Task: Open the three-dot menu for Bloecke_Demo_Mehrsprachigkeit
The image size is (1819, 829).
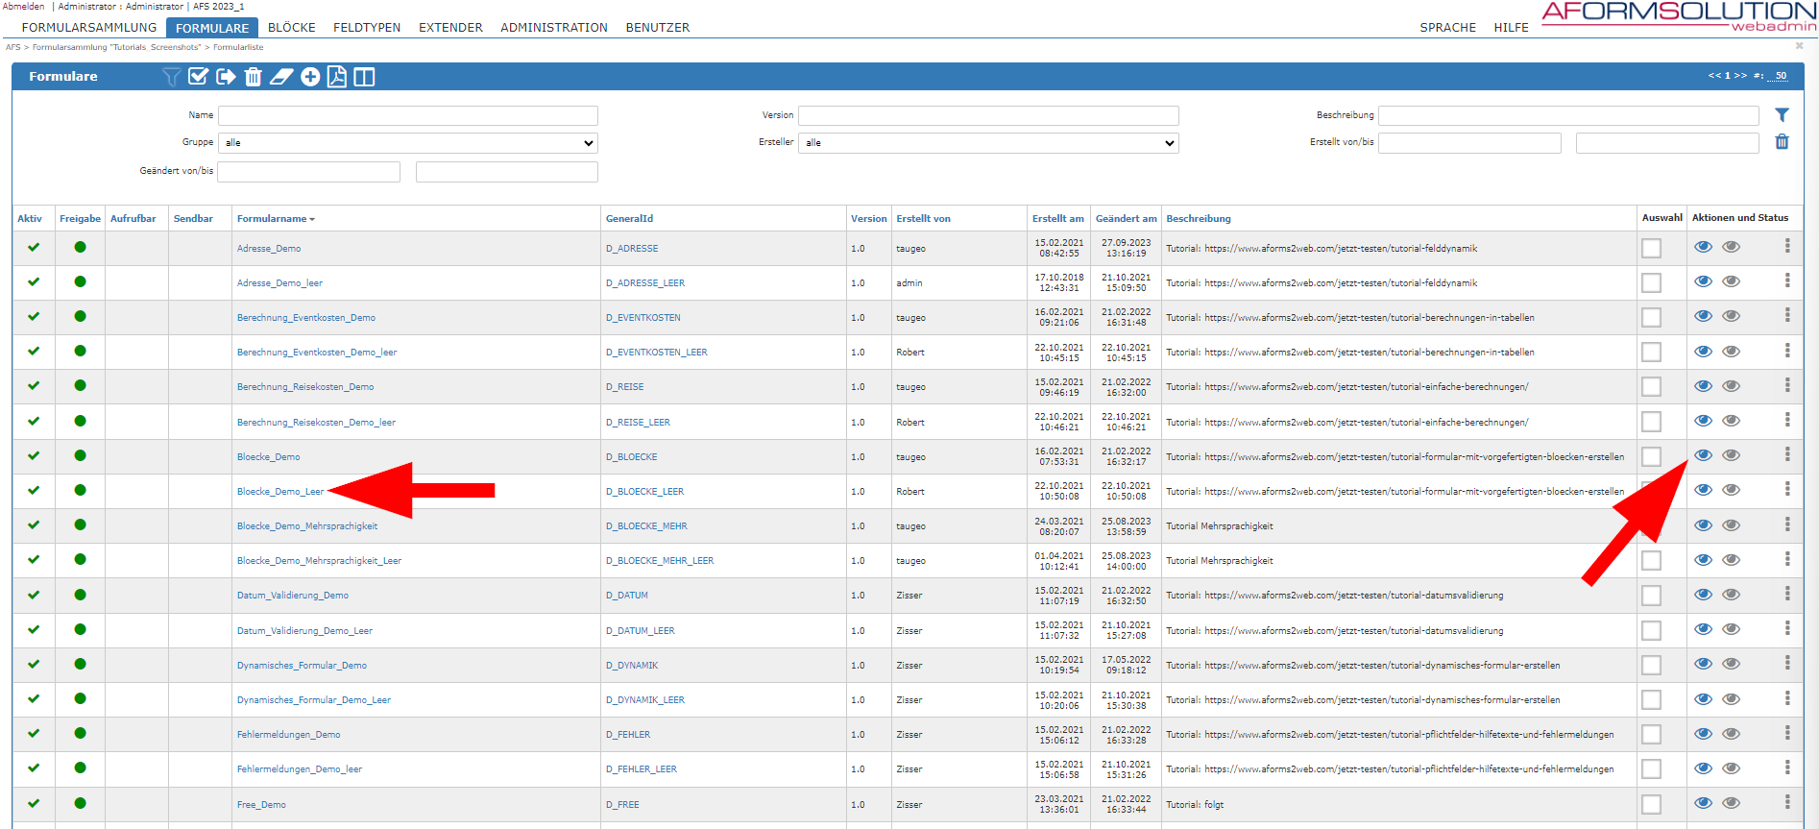Action: 1787,524
